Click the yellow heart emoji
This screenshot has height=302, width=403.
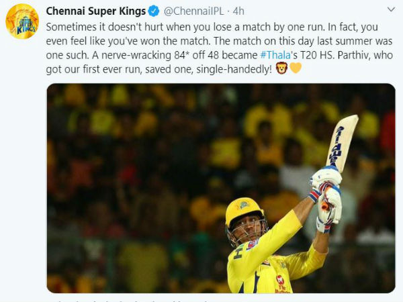pyautogui.click(x=296, y=68)
